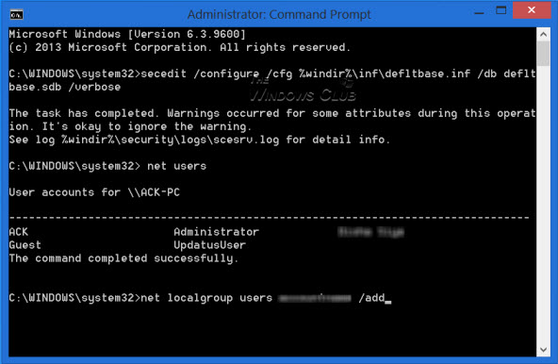Select the 'Administrator' account name

coord(217,232)
